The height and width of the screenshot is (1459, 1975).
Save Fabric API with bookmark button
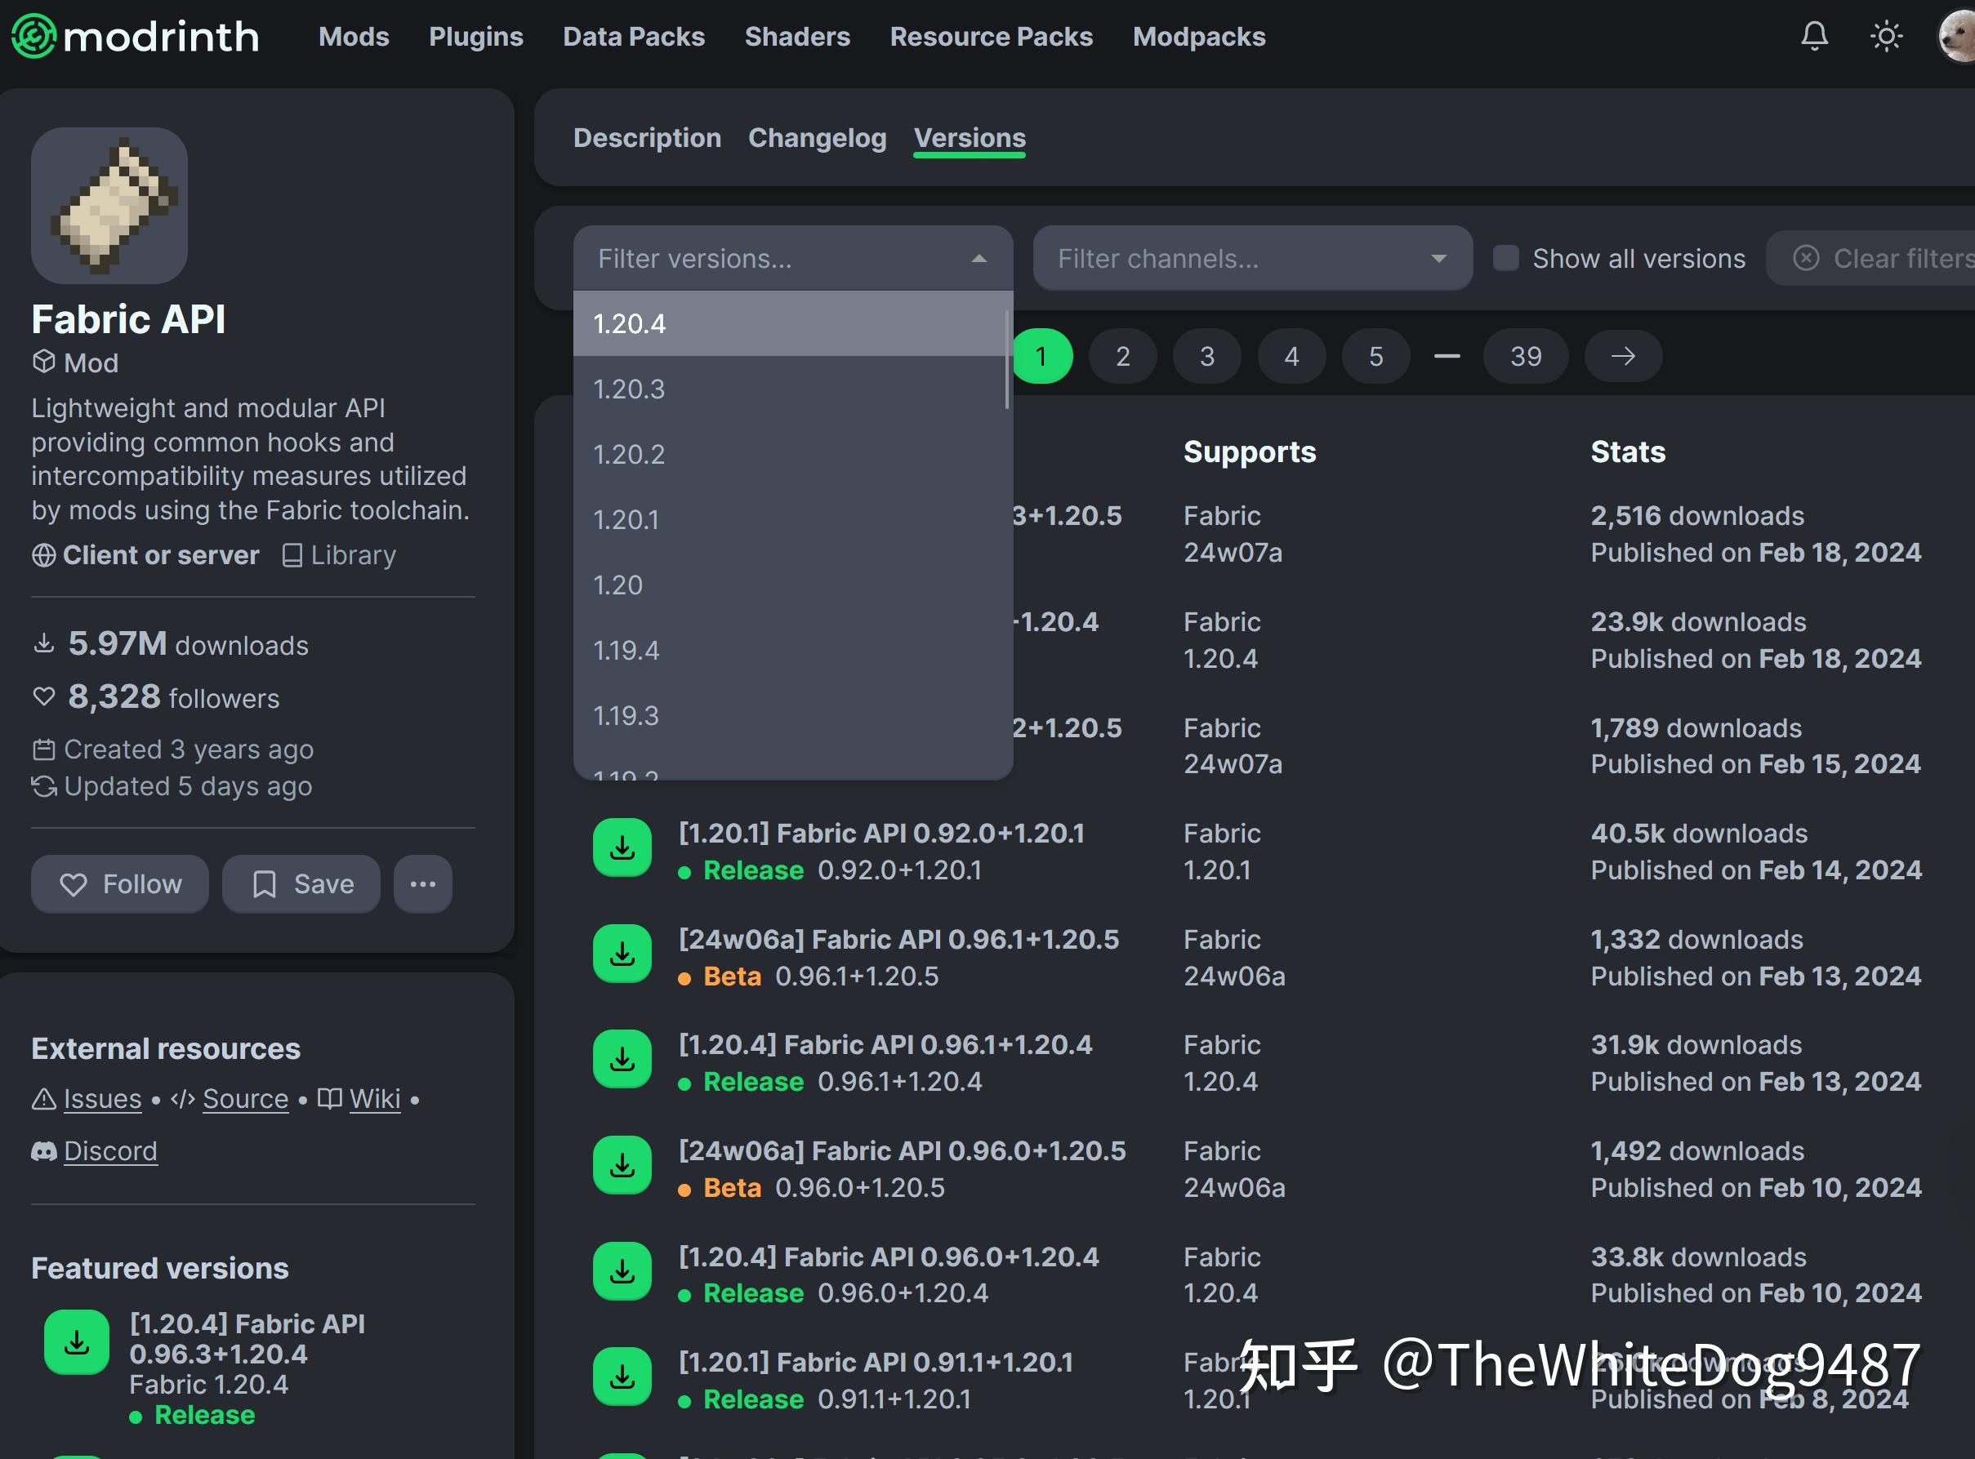(301, 884)
